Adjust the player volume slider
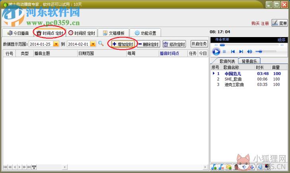Screen dimensions: 290x173 click(x=266, y=51)
